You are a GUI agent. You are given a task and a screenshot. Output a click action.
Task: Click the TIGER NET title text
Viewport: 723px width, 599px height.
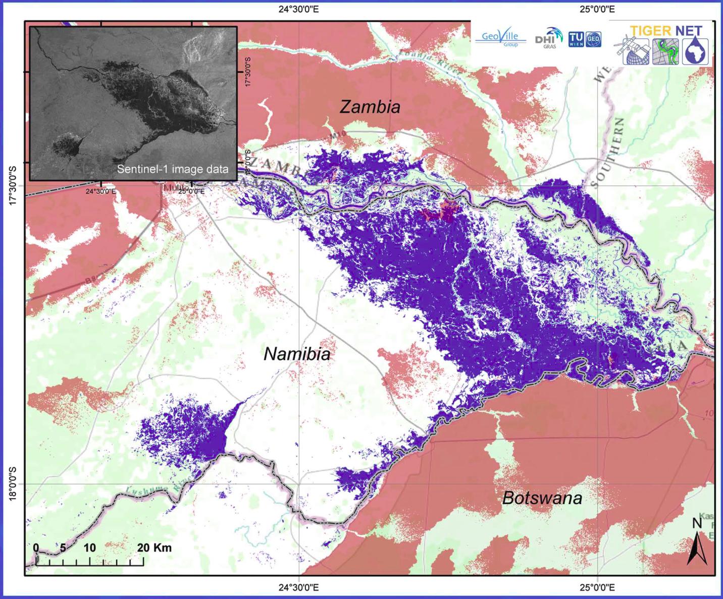click(x=666, y=31)
